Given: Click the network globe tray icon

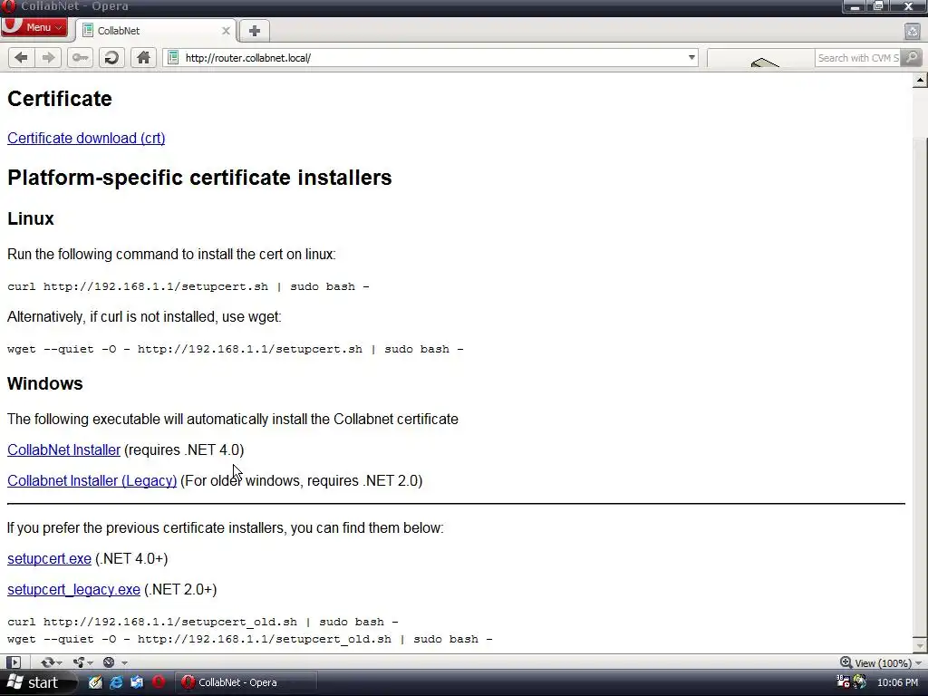Looking at the screenshot, I should (x=859, y=681).
